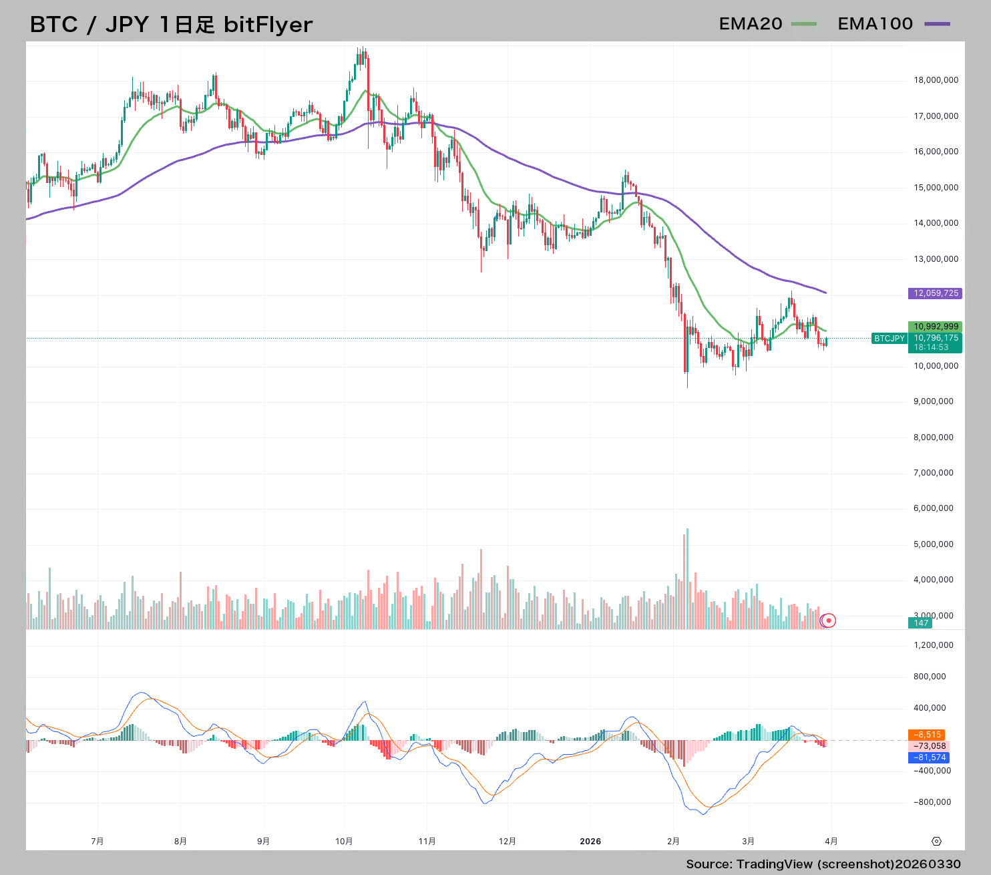Screen dimensions: 991x875
Task: Click the green EMA20 legend line swatch
Action: [x=803, y=24]
